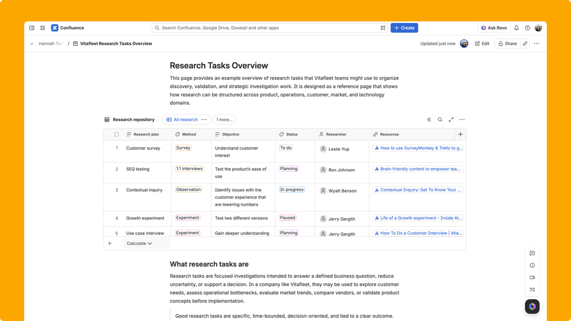Click the page contributor avatar

click(464, 43)
